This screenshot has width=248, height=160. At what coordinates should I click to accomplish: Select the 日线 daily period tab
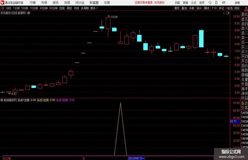click(62, 8)
